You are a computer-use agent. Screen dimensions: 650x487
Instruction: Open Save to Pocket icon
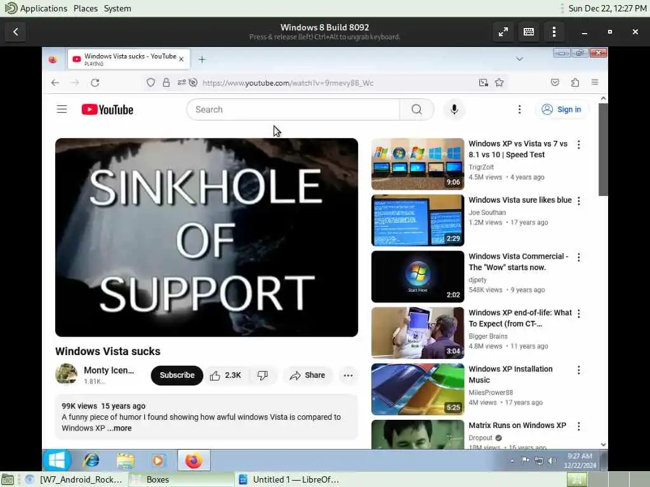555,82
